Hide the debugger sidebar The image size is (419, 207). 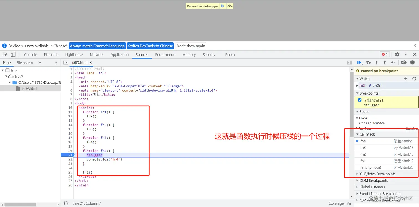click(x=349, y=63)
